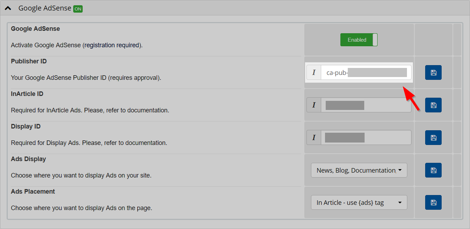
Task: Click the text cursor icon beside Publisher ID field
Action: tap(314, 72)
